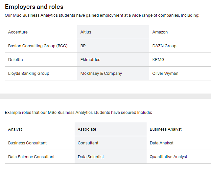
Task: Select the Ekimetrics entry
Action: [x=113, y=60]
